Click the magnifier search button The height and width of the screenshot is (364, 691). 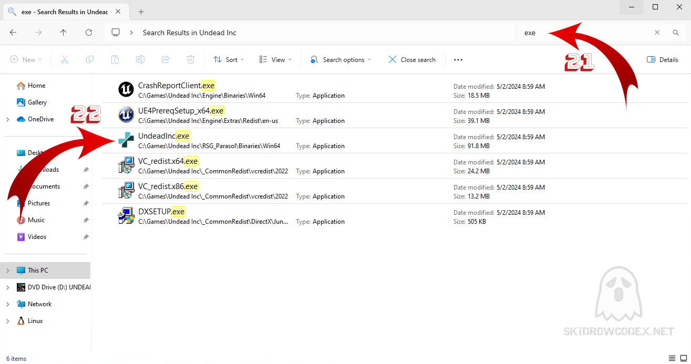pos(676,33)
